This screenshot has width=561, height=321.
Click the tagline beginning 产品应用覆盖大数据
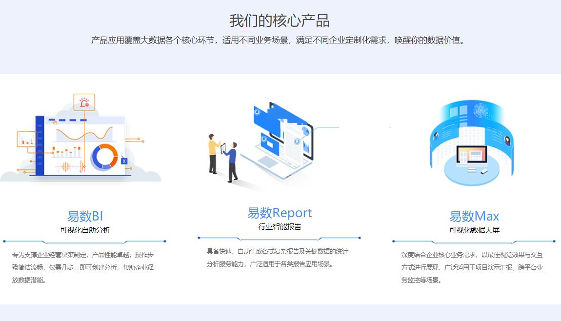[x=280, y=40]
